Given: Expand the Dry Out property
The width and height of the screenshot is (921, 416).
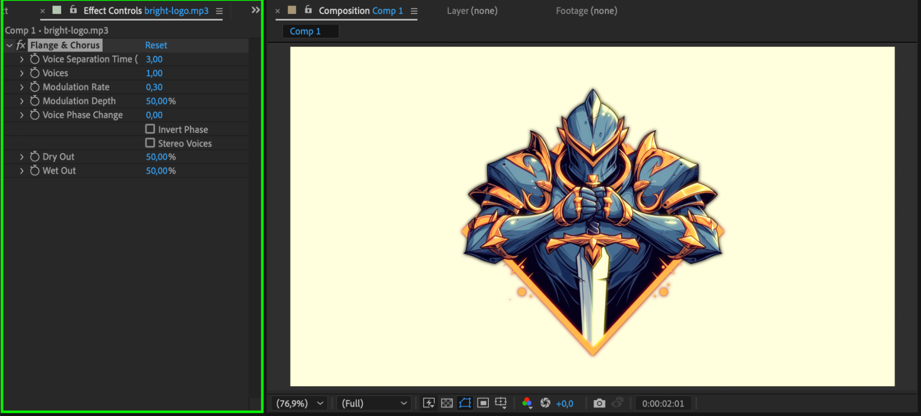Looking at the screenshot, I should click(22, 157).
